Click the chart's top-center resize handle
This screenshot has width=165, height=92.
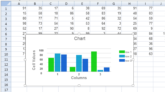tap(79, 34)
